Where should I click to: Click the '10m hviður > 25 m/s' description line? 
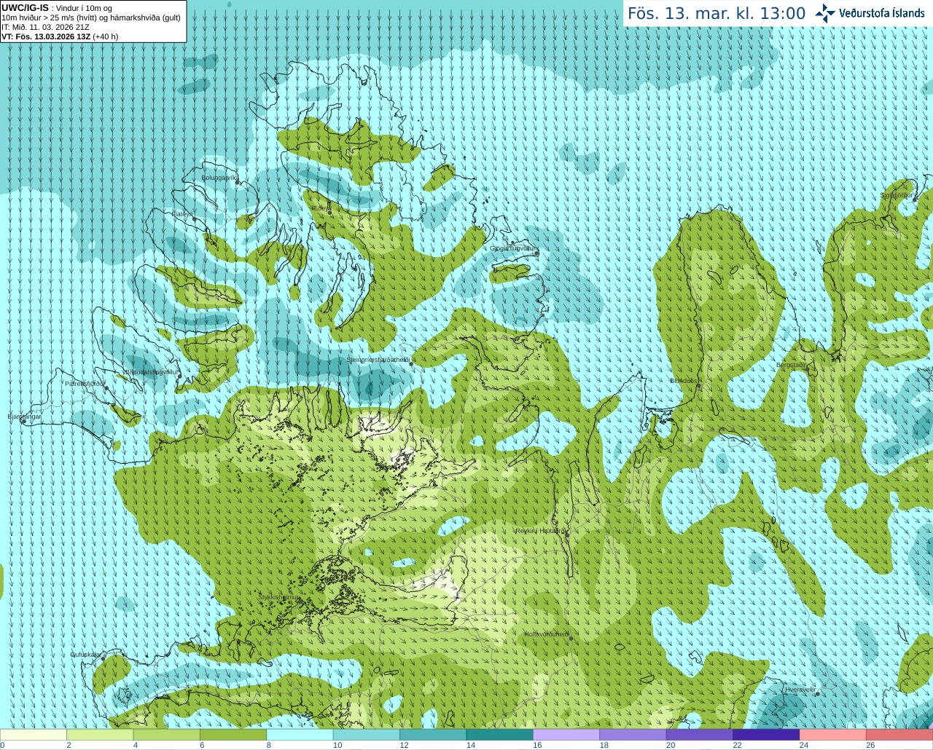(92, 17)
